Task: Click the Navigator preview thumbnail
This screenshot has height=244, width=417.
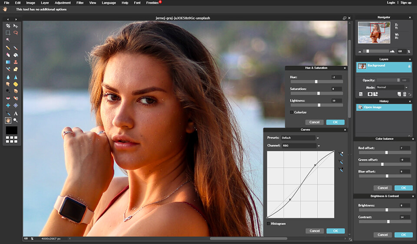Action: pos(374,33)
